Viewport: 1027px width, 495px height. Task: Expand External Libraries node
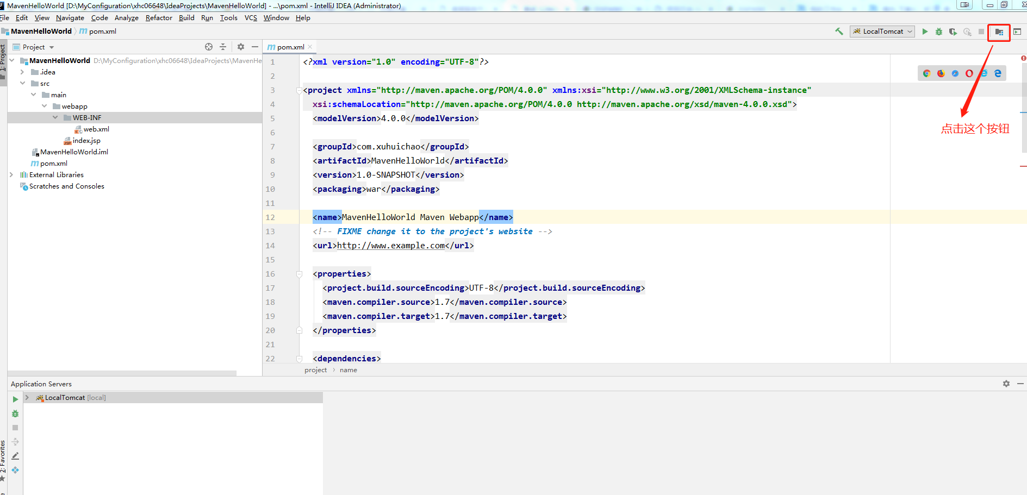(11, 174)
